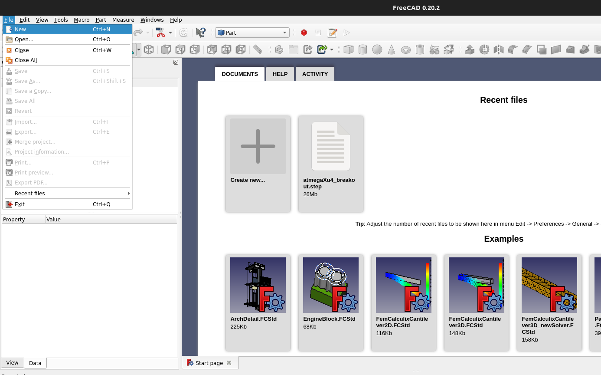This screenshot has height=375, width=601.
Task: Create a tube primitive
Action: tap(420, 49)
